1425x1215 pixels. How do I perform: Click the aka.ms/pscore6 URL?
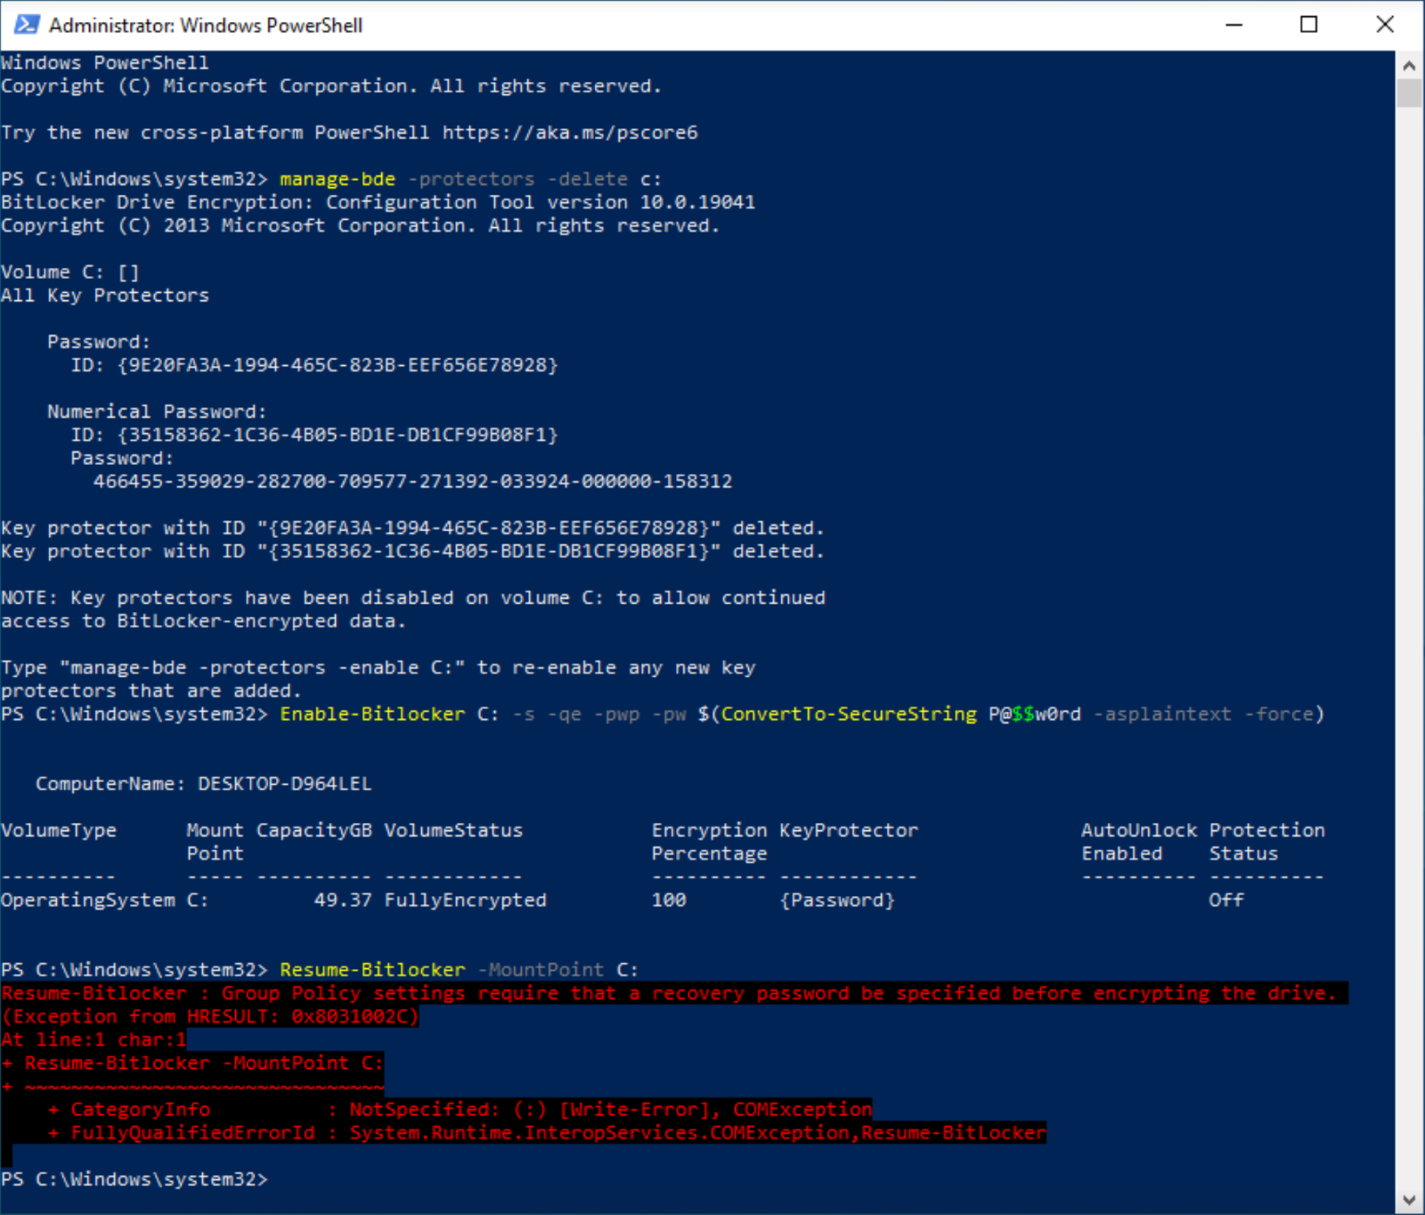570,133
